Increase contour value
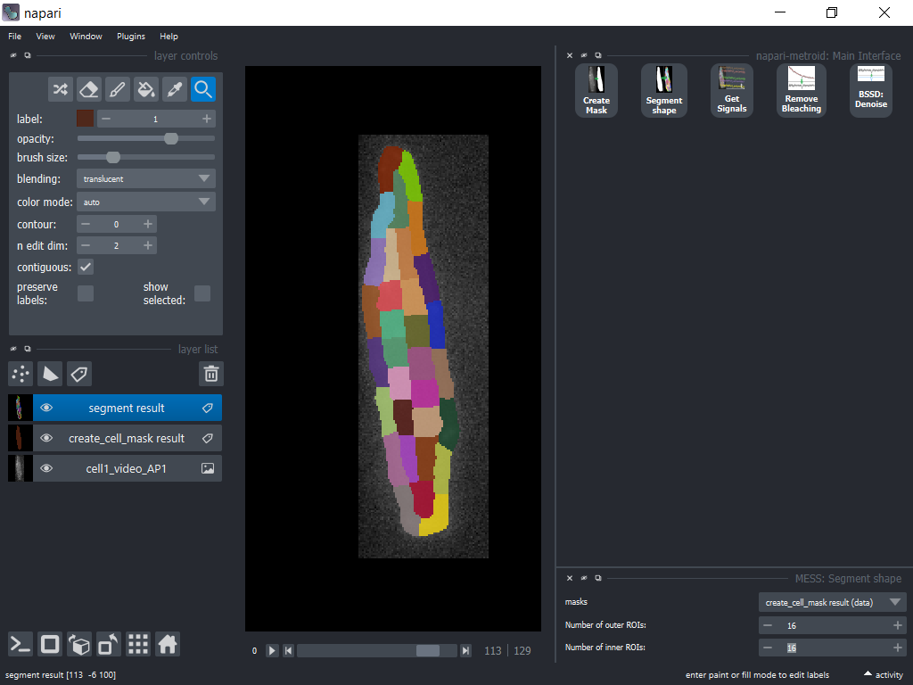 tap(148, 224)
